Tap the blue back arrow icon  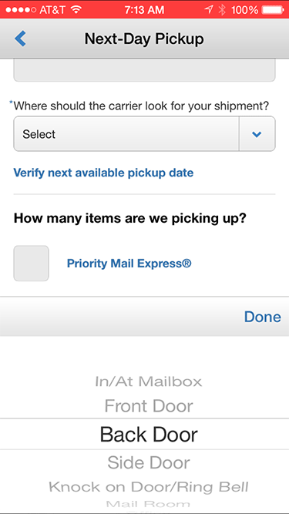pyautogui.click(x=20, y=39)
